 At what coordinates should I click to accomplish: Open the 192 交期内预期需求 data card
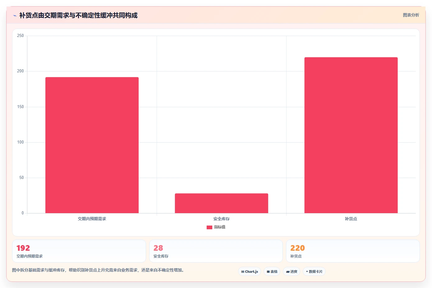coord(79,251)
